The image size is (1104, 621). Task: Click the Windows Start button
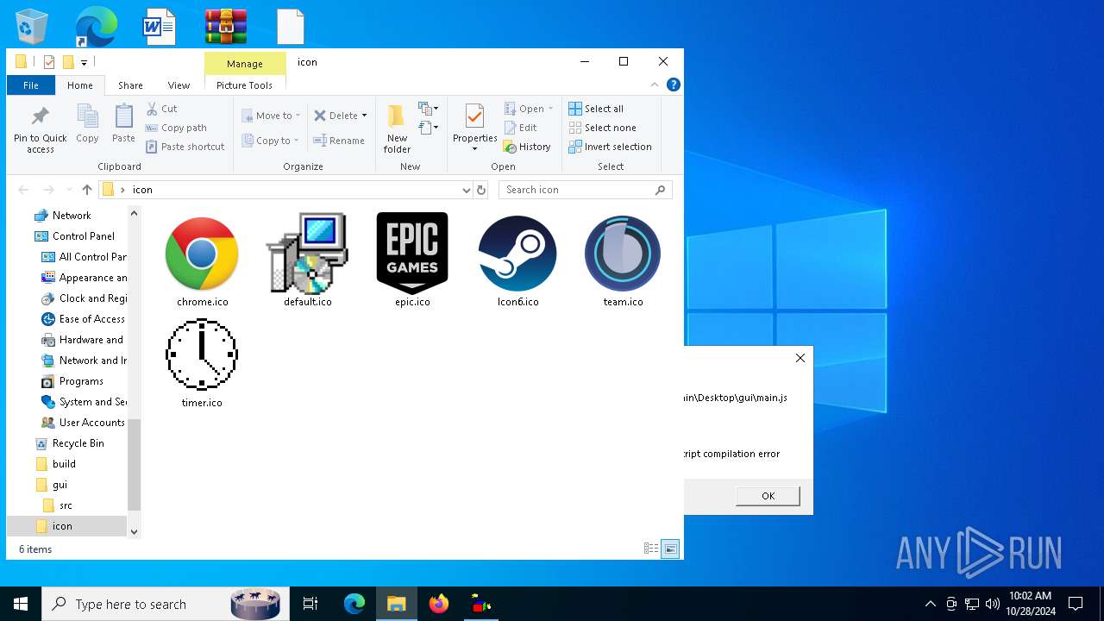[21, 604]
